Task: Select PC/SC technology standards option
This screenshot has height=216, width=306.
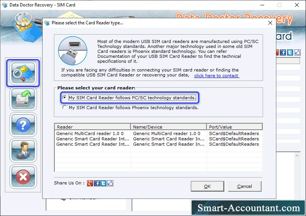Action: (x=130, y=97)
